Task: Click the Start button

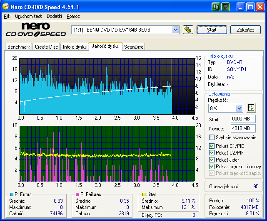Action: tap(212, 30)
